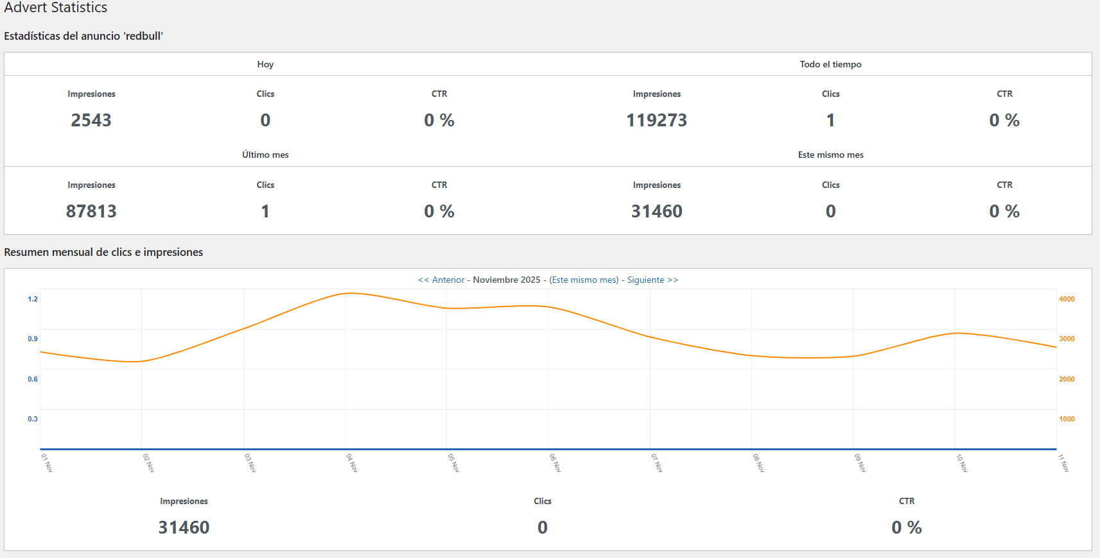Open next month with Siguiente link
The height and width of the screenshot is (558, 1100).
tap(652, 280)
